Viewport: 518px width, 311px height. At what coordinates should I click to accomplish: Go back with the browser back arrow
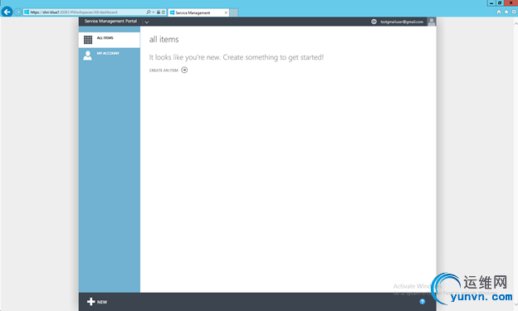coord(7,12)
